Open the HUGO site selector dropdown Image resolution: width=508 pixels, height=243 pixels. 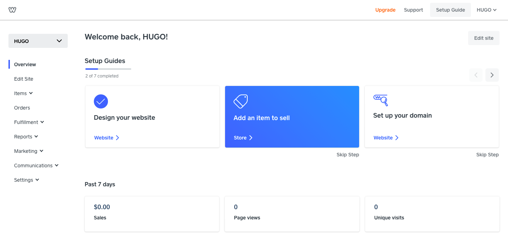[38, 40]
